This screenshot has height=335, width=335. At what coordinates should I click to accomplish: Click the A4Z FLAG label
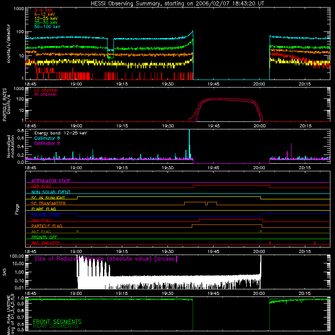tap(41, 232)
